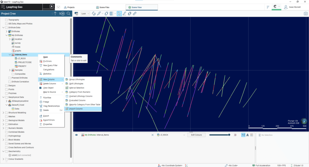
Task: Remove Interval_Items from the shape list
Action: [x=152, y=135]
